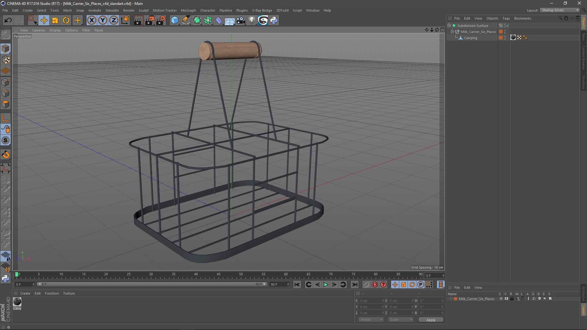The height and width of the screenshot is (330, 587).
Task: Click the Make Editable icon
Action: 6,35
